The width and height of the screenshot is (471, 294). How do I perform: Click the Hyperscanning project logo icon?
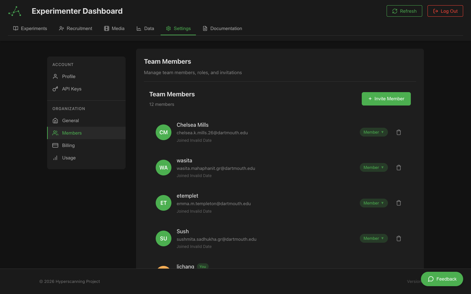tap(14, 11)
